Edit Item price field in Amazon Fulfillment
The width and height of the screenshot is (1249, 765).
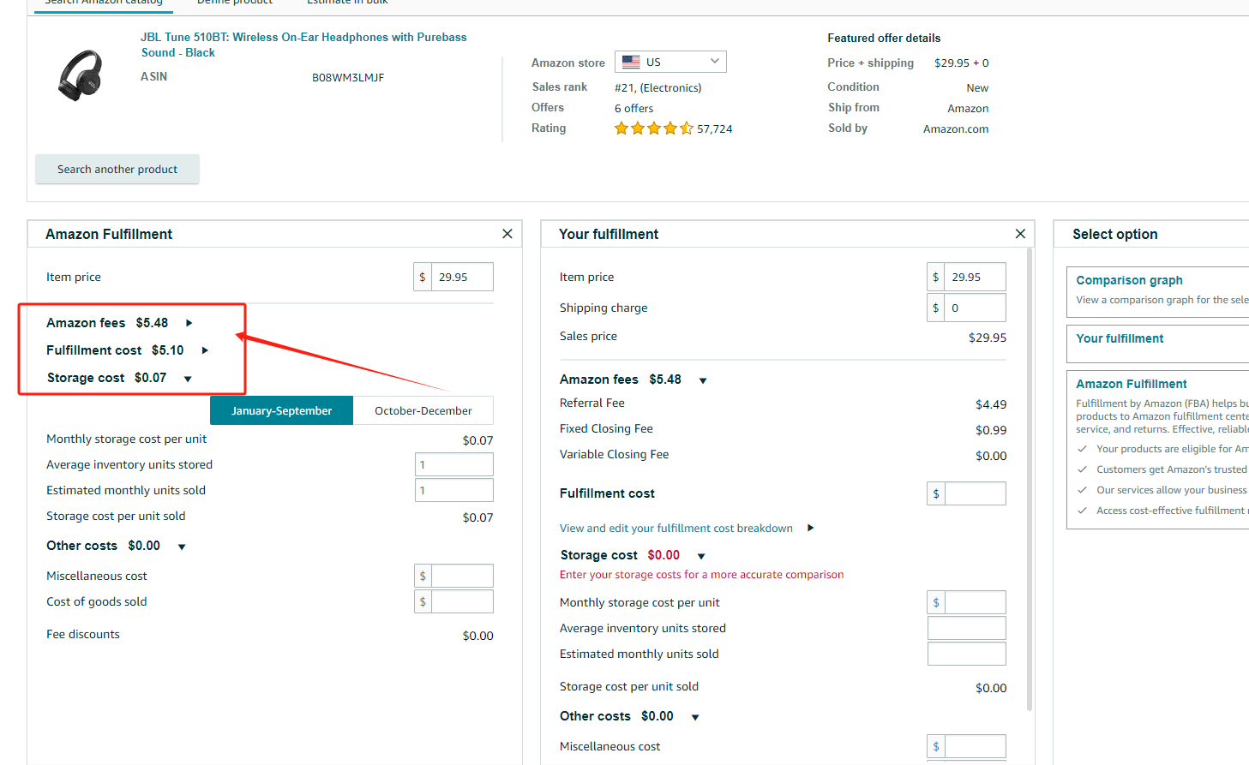click(x=462, y=277)
